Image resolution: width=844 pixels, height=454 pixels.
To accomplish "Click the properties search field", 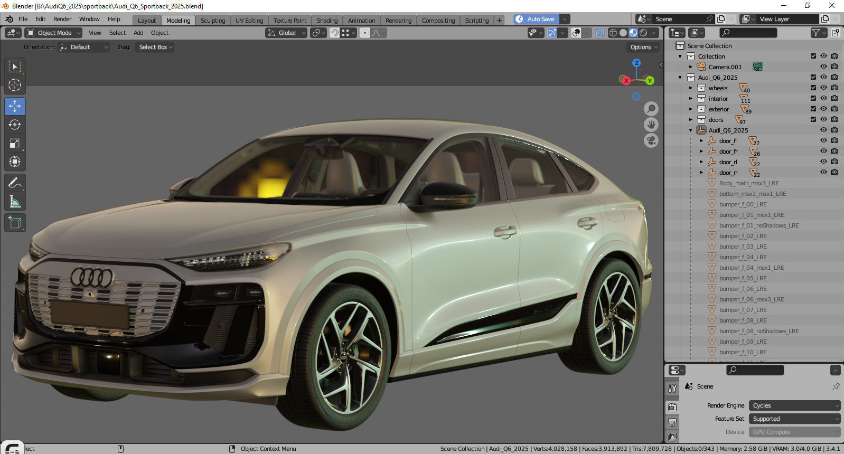I will coord(755,370).
